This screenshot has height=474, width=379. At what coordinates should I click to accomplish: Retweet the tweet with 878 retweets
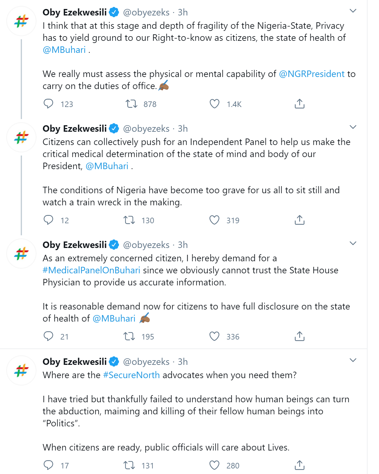[x=131, y=104]
